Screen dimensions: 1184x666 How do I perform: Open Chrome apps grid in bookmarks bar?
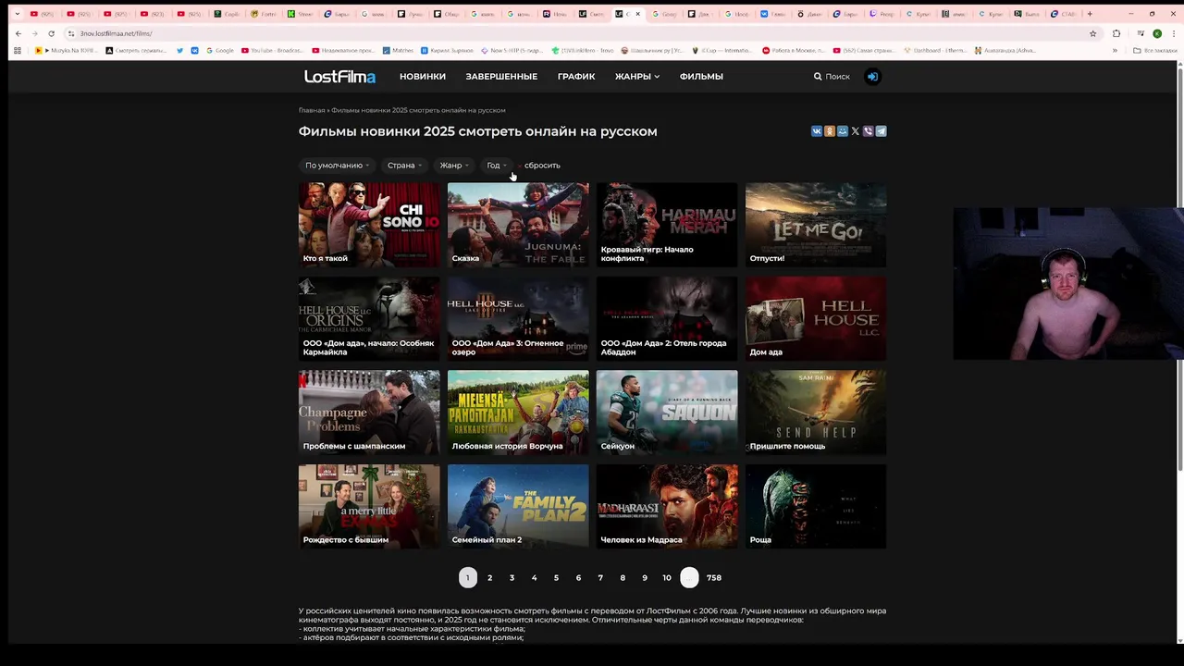[18, 50]
